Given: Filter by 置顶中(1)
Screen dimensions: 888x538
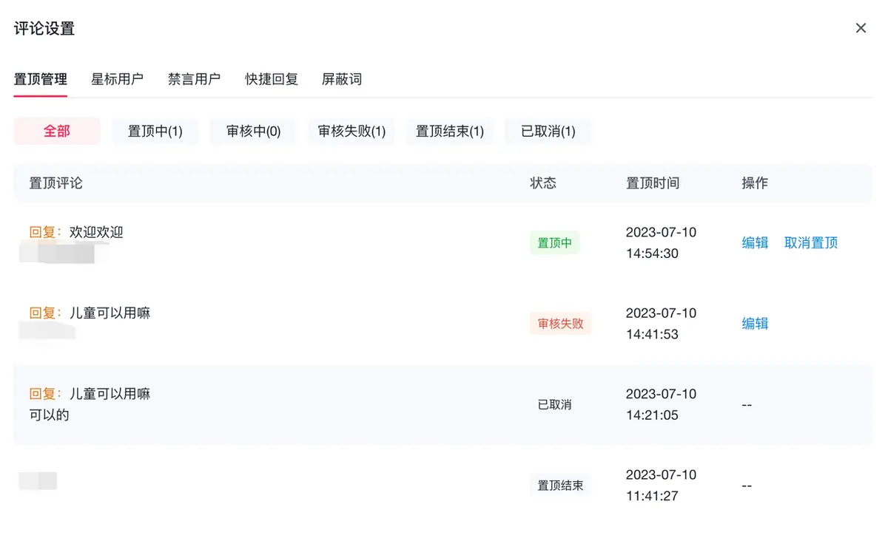Looking at the screenshot, I should [x=155, y=131].
